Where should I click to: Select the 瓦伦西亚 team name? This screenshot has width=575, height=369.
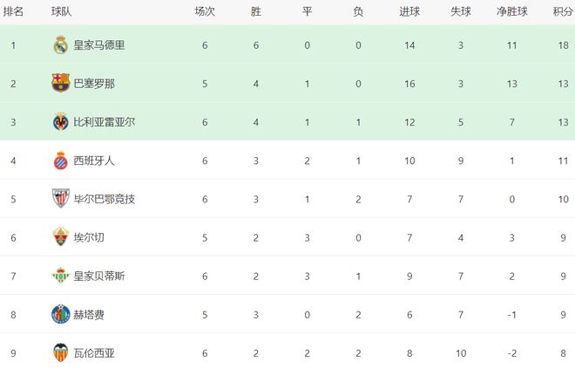click(93, 353)
